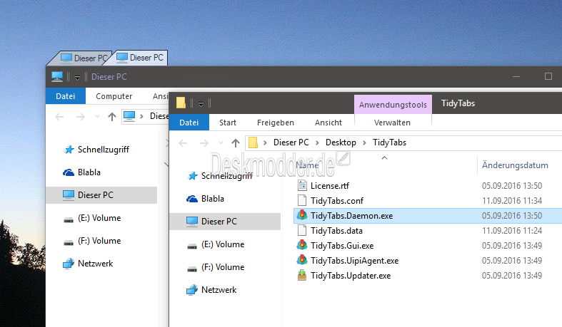562x327 pixels.
Task: Click Desktop breadcrumb segment
Action: click(341, 142)
